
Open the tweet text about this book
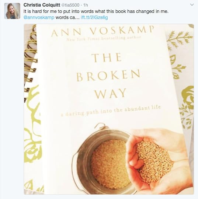[96, 11]
